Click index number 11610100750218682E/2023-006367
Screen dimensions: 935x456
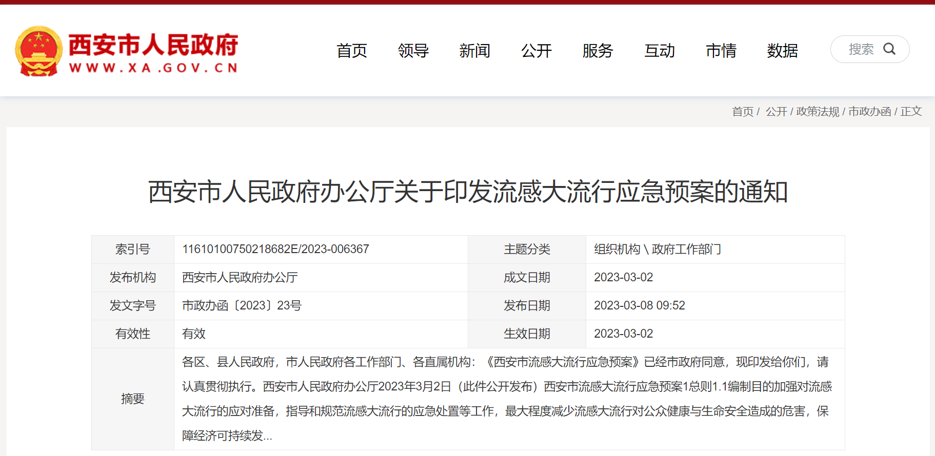[275, 250]
